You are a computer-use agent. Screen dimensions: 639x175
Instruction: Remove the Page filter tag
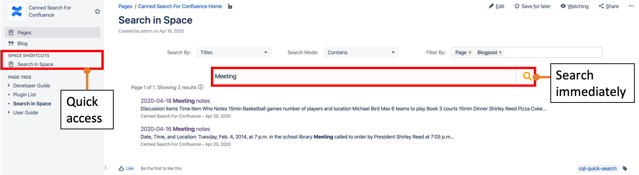click(x=470, y=53)
